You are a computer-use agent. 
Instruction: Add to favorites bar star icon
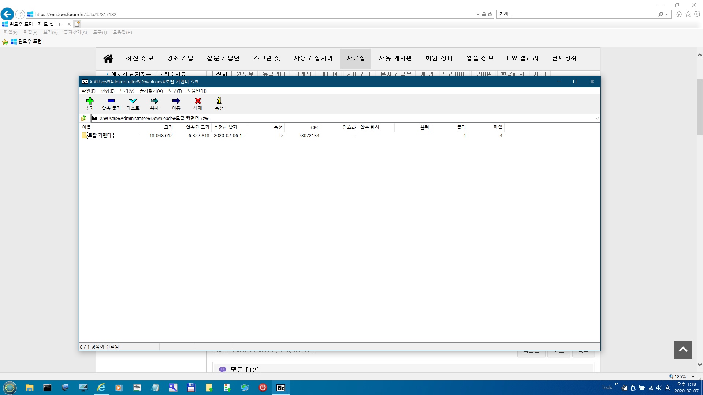[x=5, y=42]
